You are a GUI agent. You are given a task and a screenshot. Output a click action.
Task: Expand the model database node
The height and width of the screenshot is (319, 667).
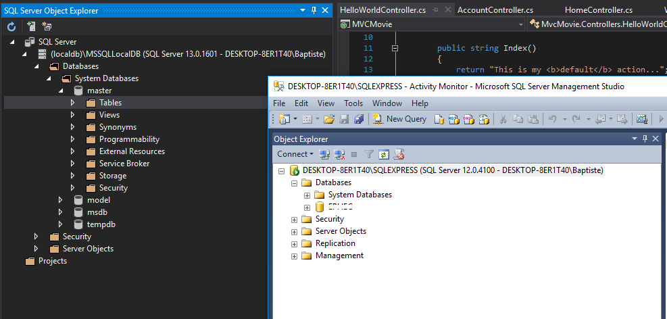click(61, 200)
